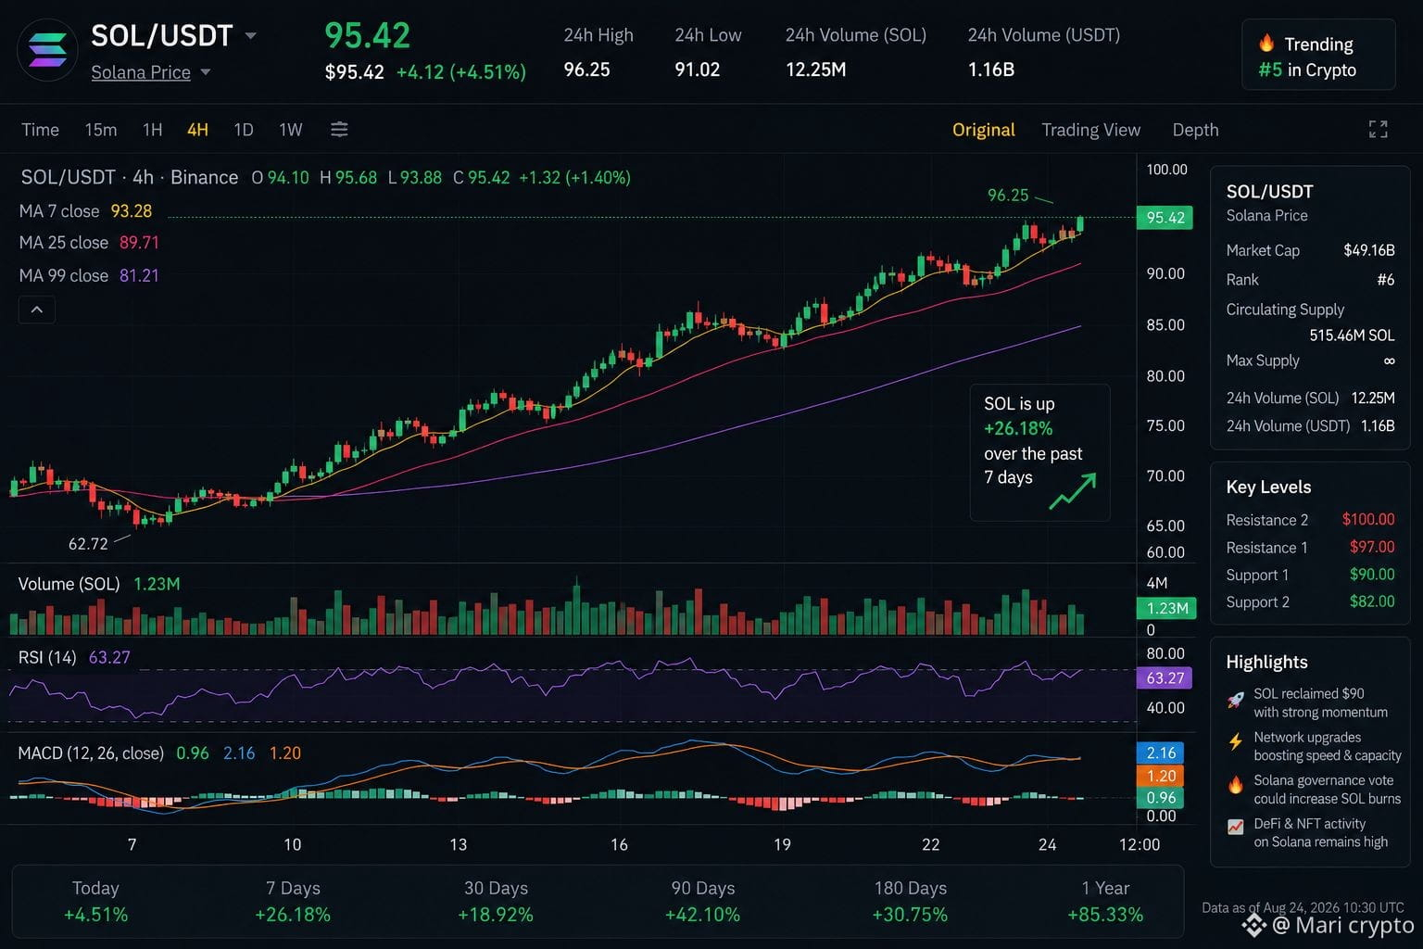Toggle fullscreen chart icon
The height and width of the screenshot is (949, 1423).
coord(1379,130)
